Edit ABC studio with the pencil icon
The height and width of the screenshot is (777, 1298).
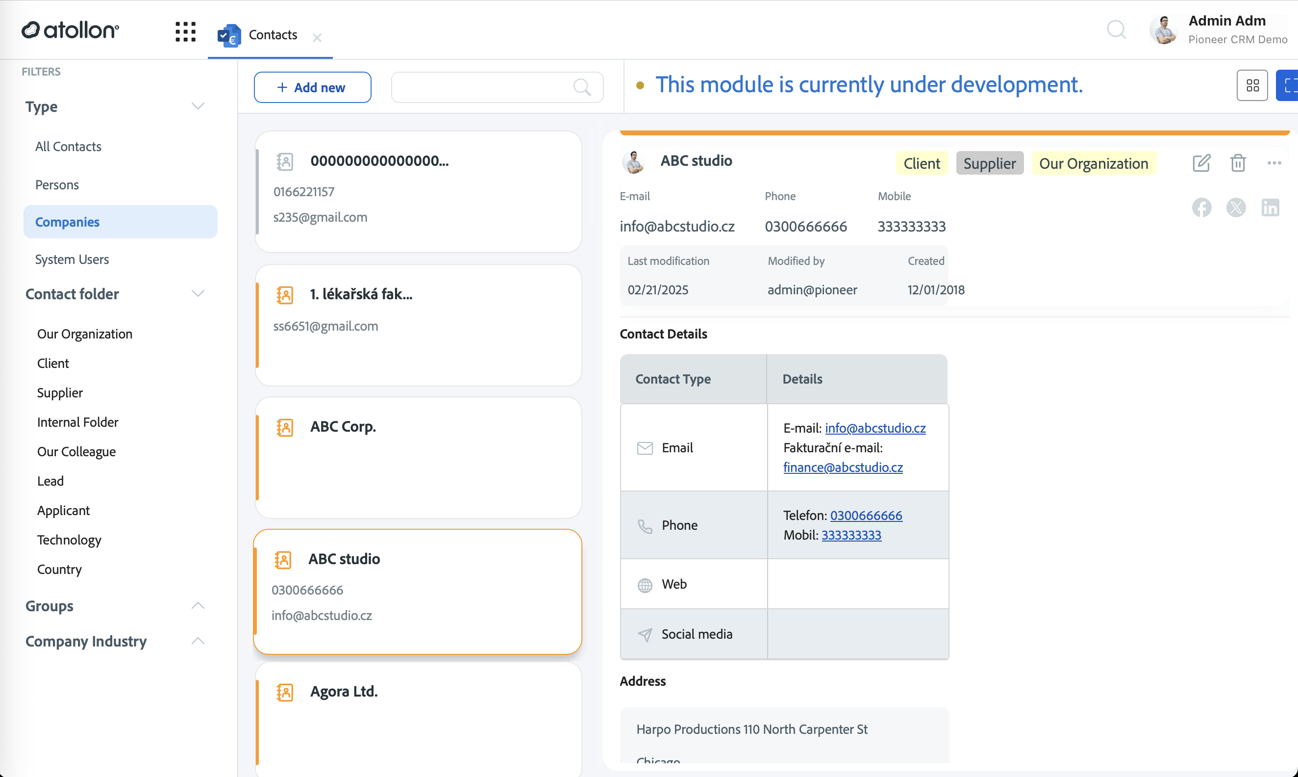coord(1201,163)
